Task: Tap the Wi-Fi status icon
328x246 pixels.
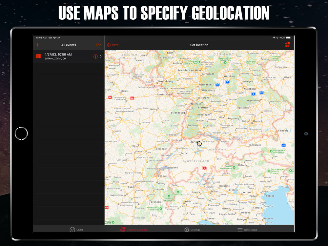Action: (x=274, y=38)
